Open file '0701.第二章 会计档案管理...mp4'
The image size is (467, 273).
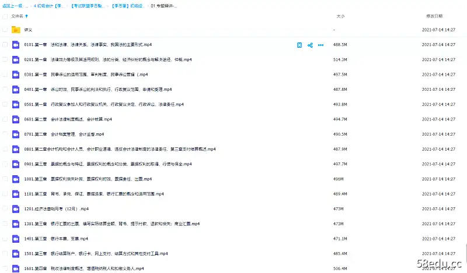64,134
